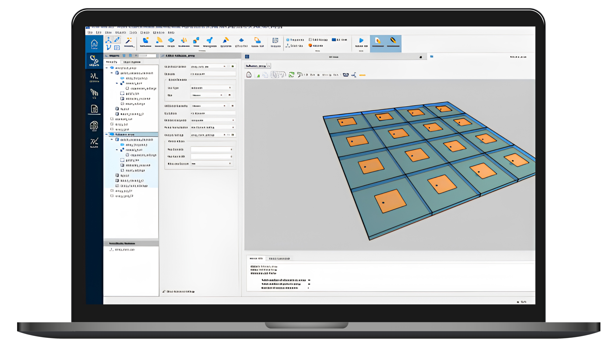Screen dimensions: 616x346
Task: Click the small lock icon above the viewport
Action: (421, 57)
